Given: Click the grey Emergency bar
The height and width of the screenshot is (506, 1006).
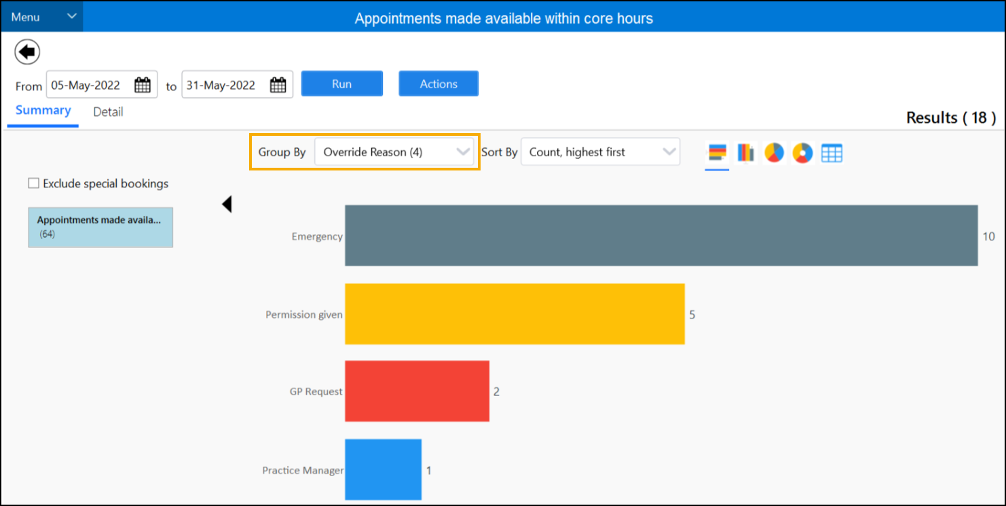Looking at the screenshot, I should pyautogui.click(x=660, y=236).
